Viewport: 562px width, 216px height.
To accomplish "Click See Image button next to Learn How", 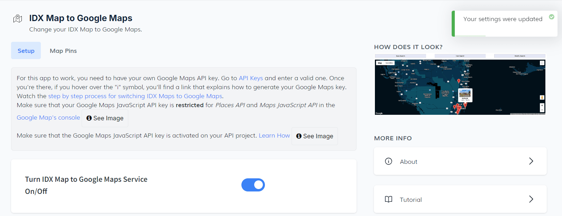I will [315, 136].
